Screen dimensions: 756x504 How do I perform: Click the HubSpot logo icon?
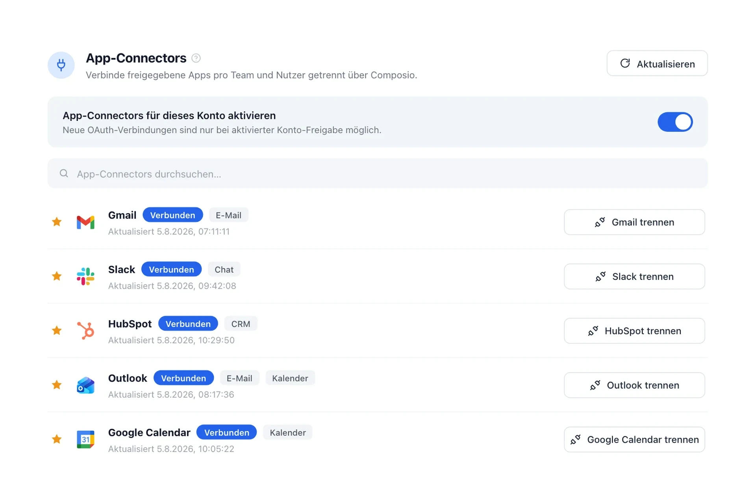85,331
